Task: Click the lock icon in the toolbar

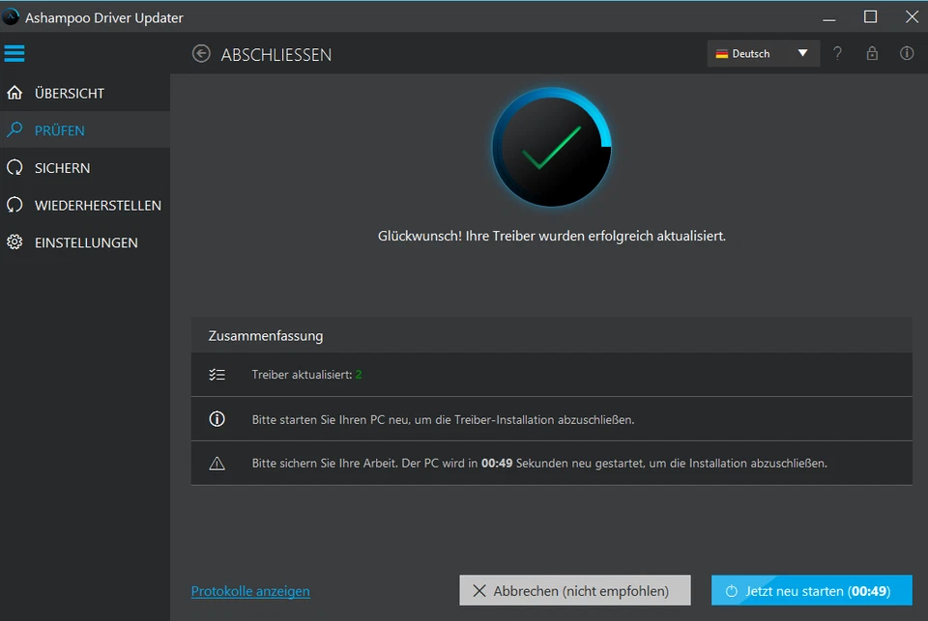Action: tap(872, 53)
